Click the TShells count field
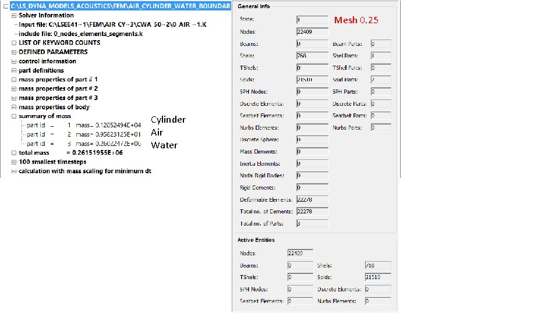 (312, 67)
